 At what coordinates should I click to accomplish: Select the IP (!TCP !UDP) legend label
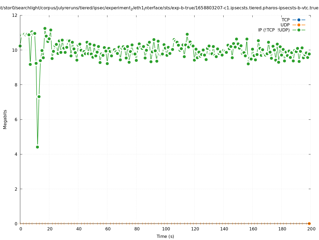tap(274, 30)
